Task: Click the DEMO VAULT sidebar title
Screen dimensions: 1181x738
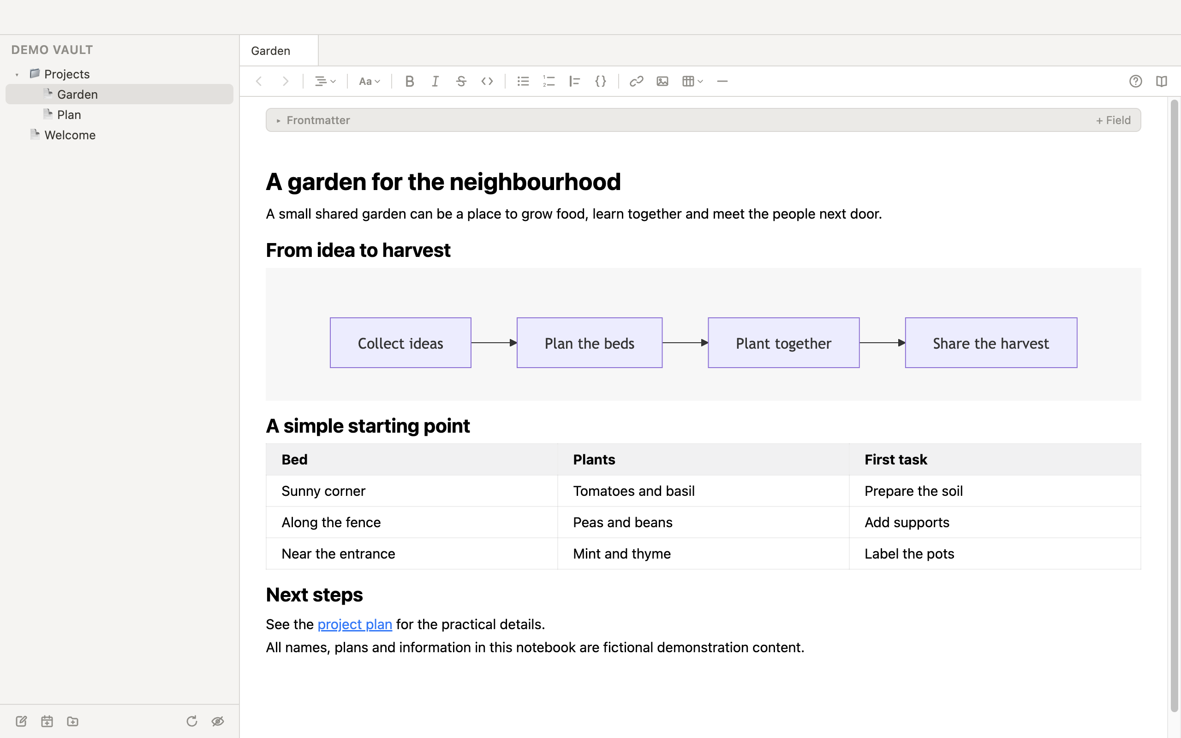Action: click(x=52, y=50)
